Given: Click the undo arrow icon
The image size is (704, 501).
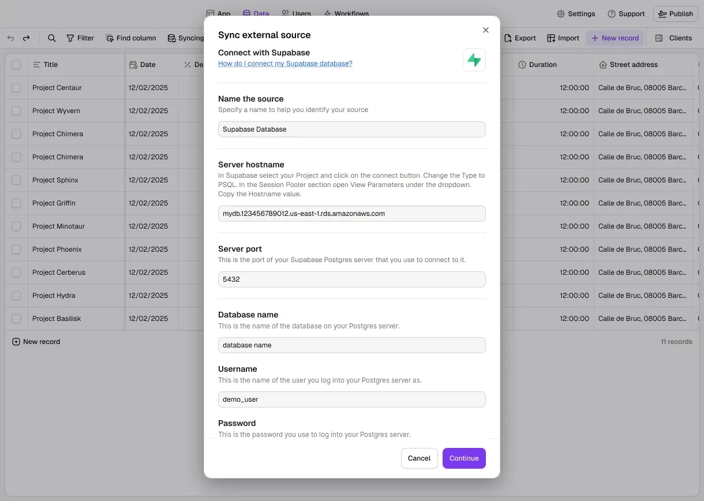Looking at the screenshot, I should coord(11,38).
